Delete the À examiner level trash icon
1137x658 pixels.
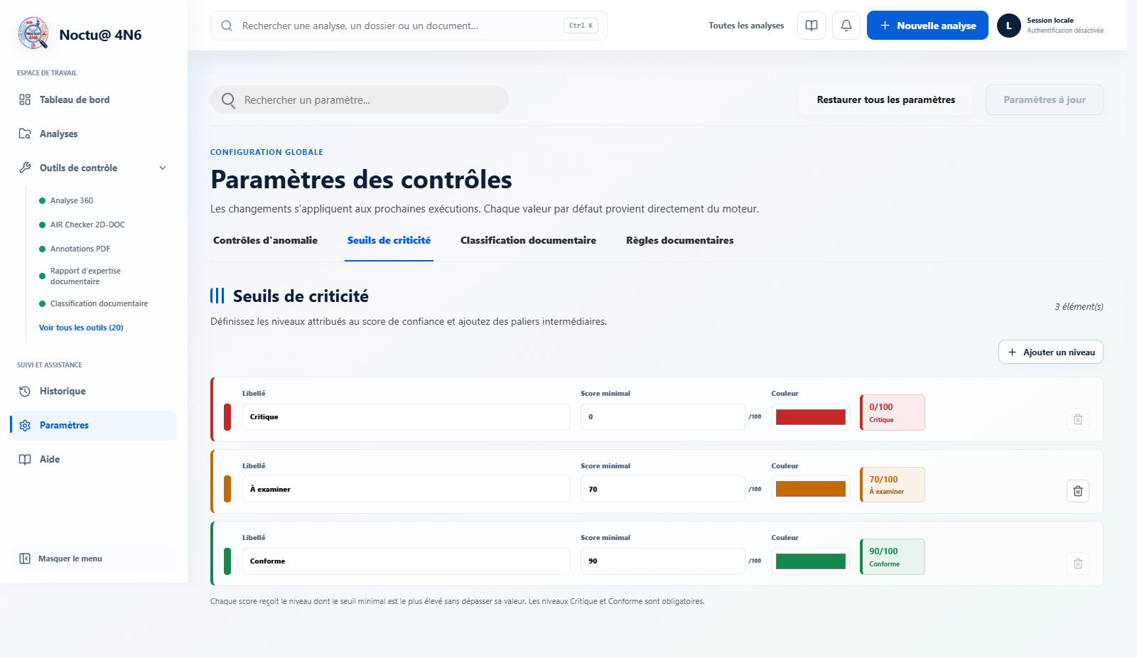pos(1077,491)
